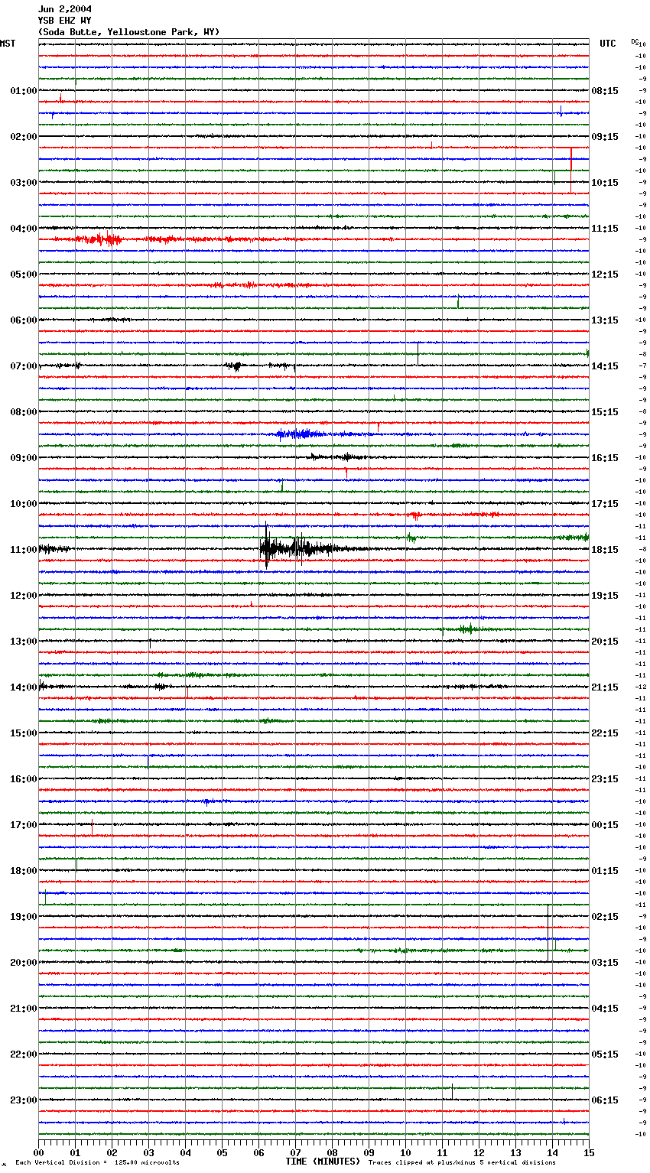Click the '11:00' MST time label
This screenshot has width=650, height=1173.
click(24, 550)
